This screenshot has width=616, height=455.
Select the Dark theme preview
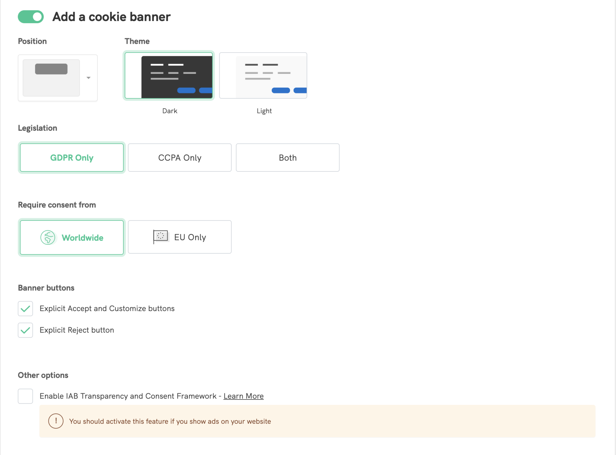[x=169, y=75]
